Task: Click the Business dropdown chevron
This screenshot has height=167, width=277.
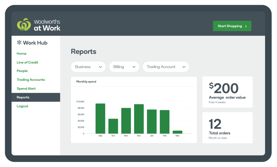Action: pos(100,67)
